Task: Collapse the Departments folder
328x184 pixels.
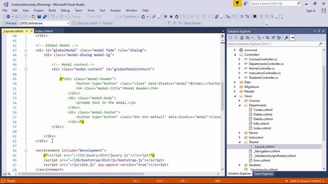Action: (239, 105)
